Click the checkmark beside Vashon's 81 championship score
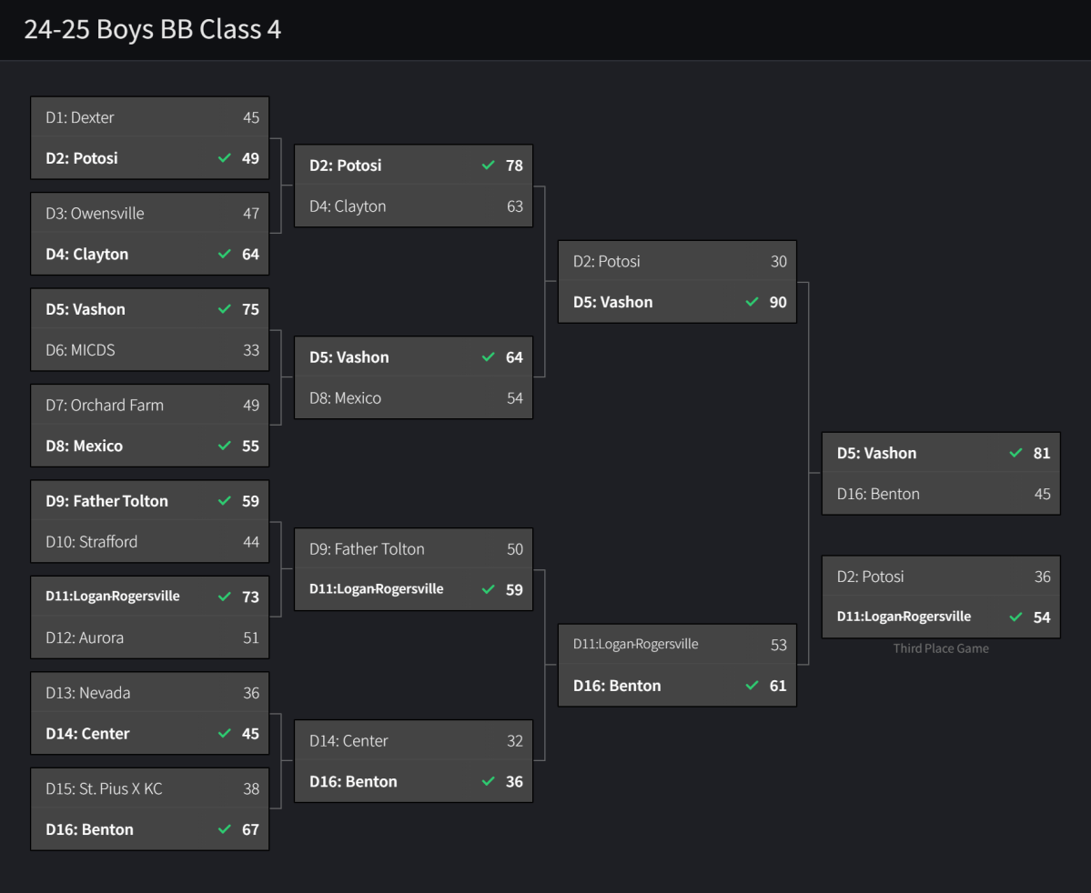This screenshot has width=1091, height=893. [1016, 453]
